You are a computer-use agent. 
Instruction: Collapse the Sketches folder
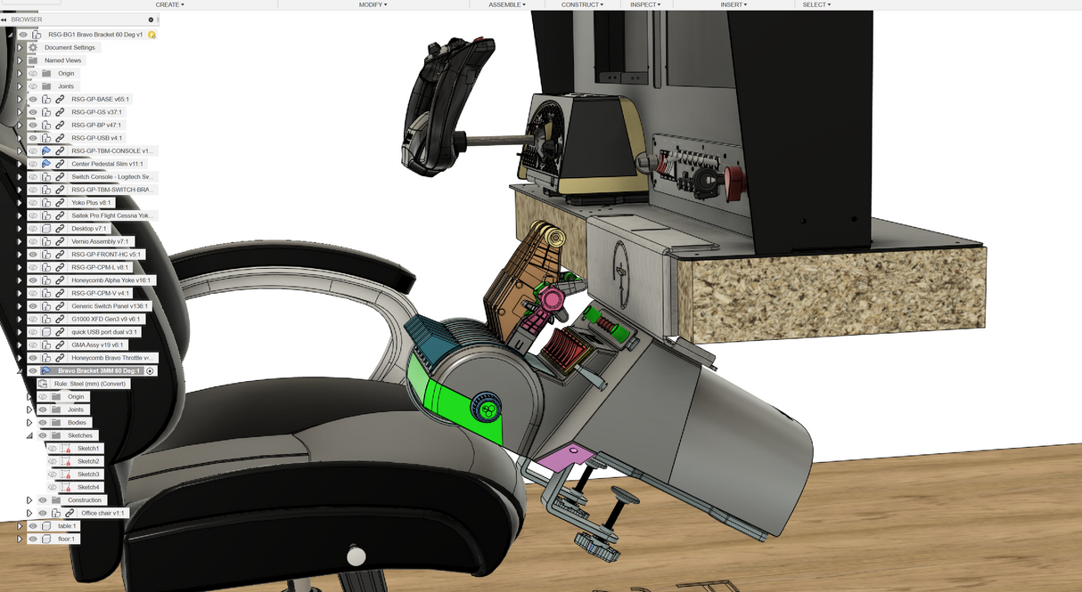[x=29, y=435]
